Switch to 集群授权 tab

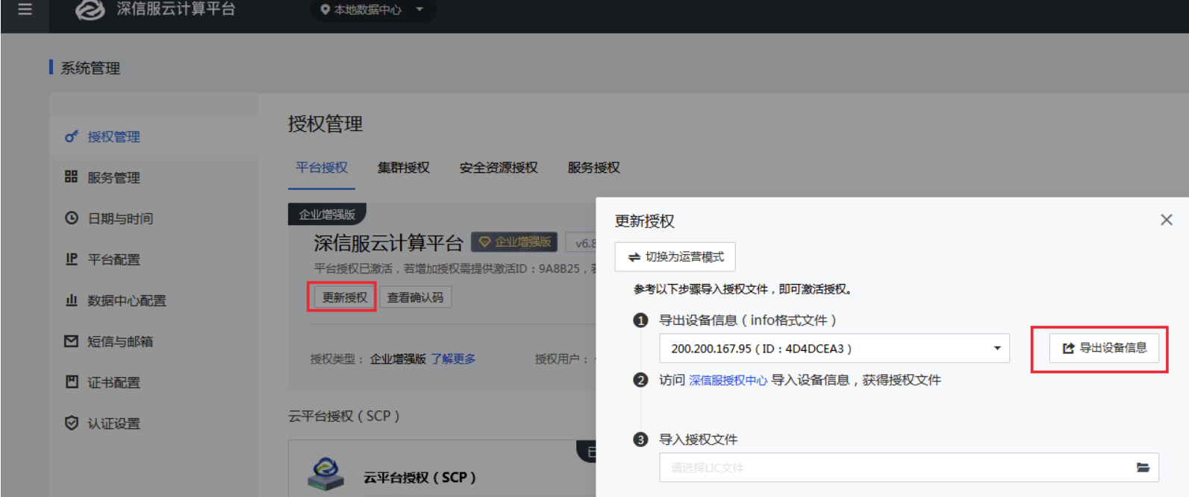pyautogui.click(x=403, y=168)
